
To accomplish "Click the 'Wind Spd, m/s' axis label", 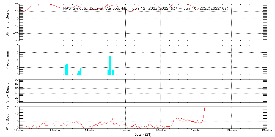I will tap(8, 117).
